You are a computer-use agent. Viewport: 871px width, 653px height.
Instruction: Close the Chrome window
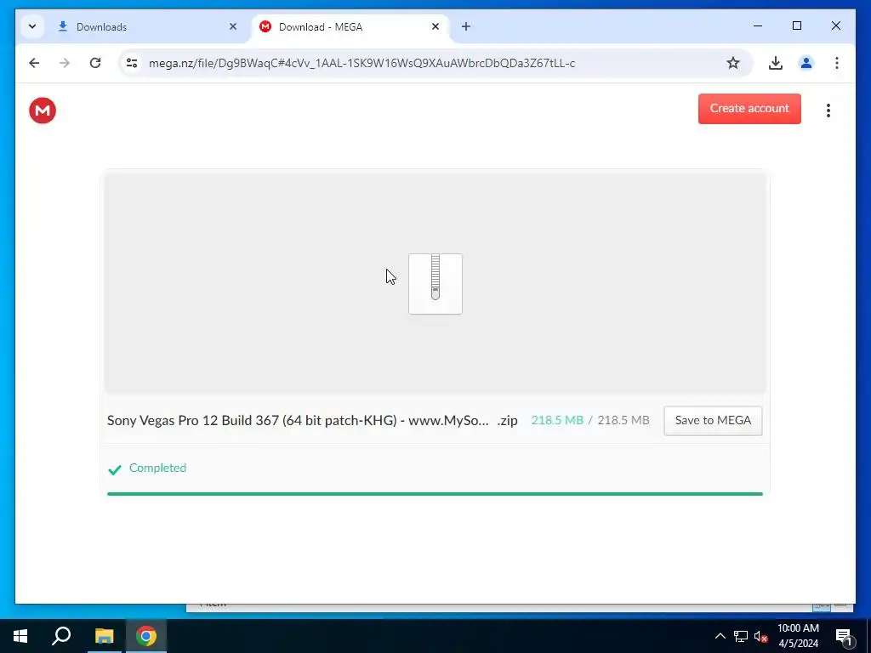[835, 26]
